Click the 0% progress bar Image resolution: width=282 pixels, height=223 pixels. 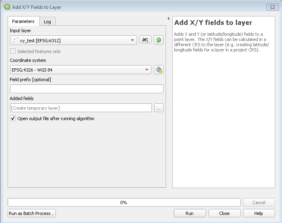click(x=124, y=203)
